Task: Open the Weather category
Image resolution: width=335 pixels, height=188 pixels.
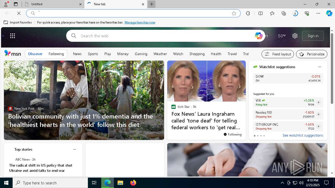Action: pos(160,54)
